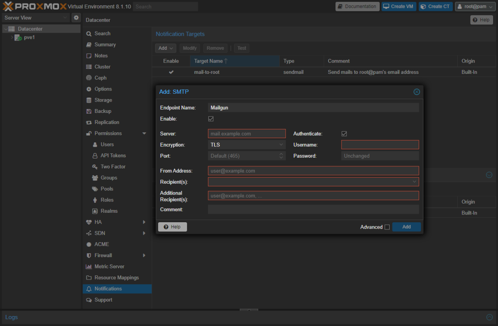
Task: Adjust the Port spinner arrows
Action: pyautogui.click(x=282, y=156)
